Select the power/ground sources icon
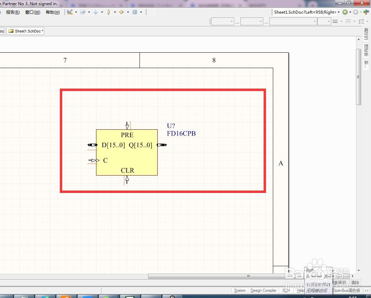Image resolution: width=371 pixels, height=298 pixels. click(x=96, y=12)
